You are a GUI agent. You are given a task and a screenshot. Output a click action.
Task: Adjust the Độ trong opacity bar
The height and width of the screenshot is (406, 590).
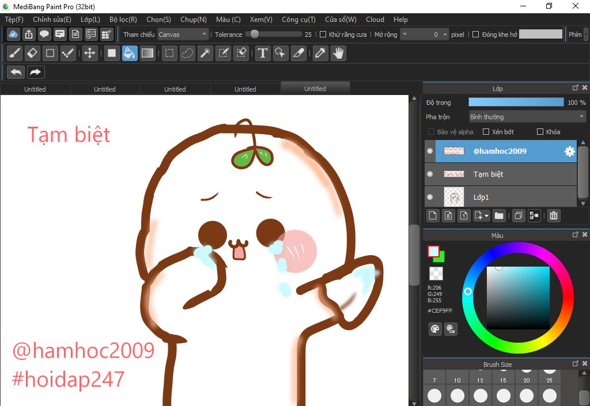coord(516,103)
